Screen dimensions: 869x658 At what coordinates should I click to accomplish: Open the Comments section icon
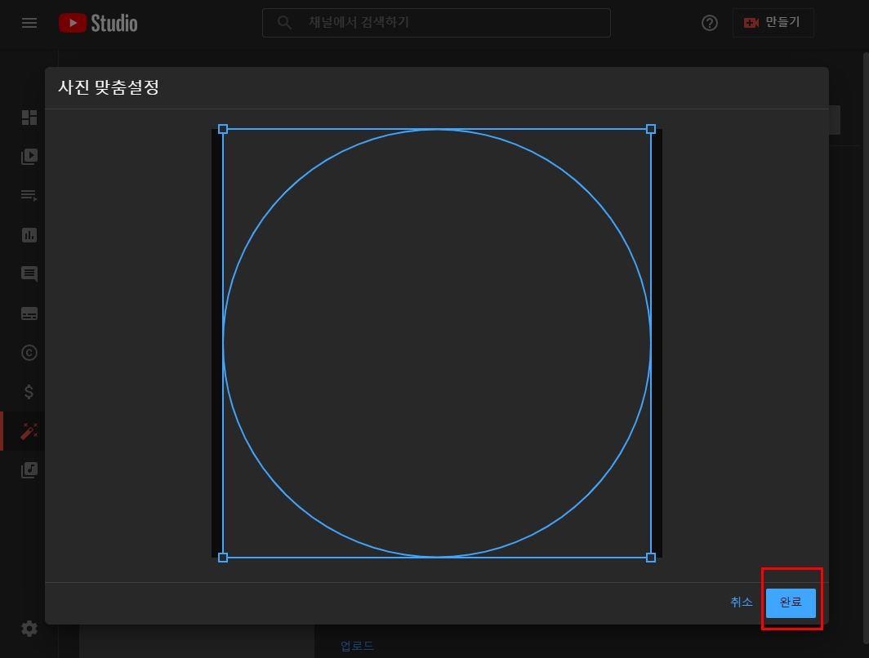[x=29, y=273]
